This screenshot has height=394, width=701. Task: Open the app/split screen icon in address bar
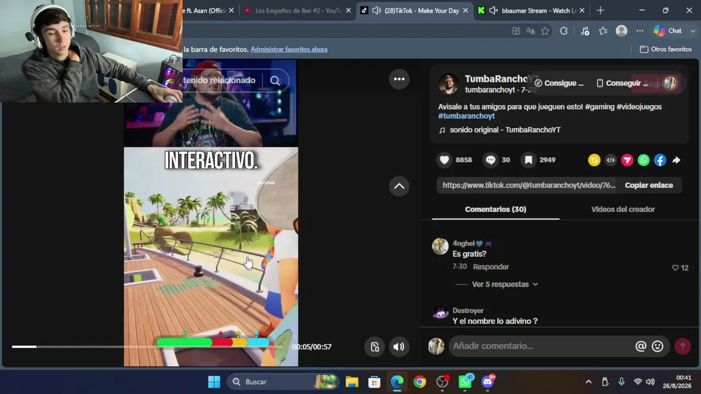tap(516, 31)
